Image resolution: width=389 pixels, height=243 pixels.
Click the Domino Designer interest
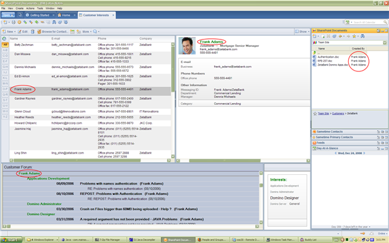[x=285, y=198]
